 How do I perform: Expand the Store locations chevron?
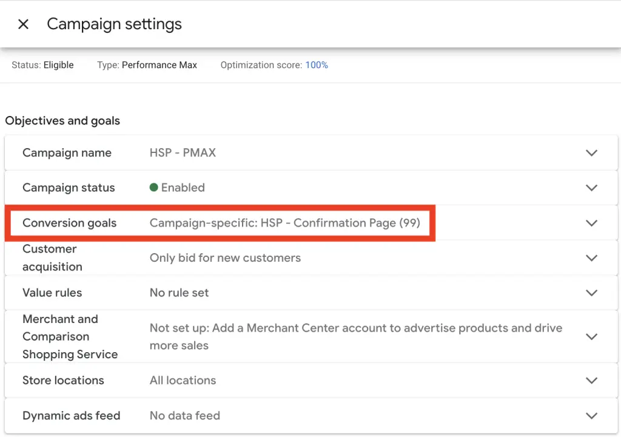pos(592,381)
